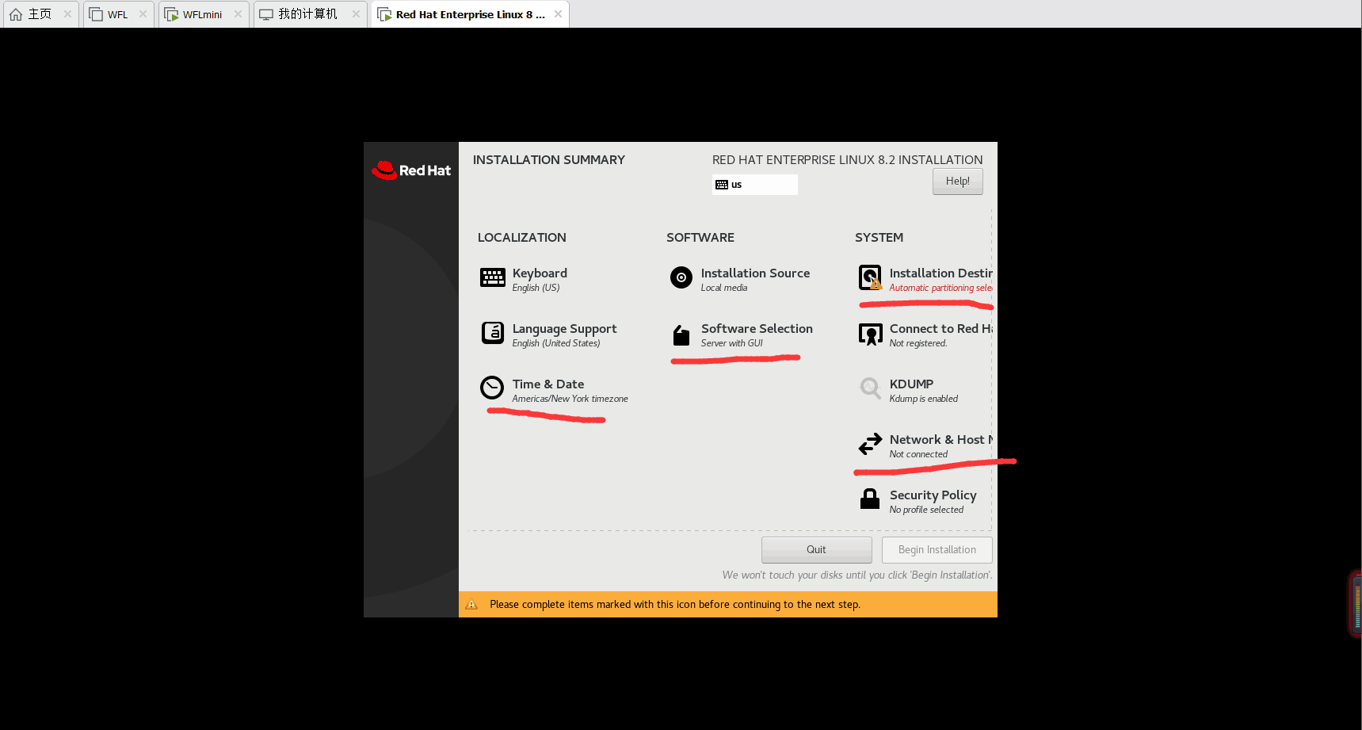
Task: Click the keyboard layout 'us' indicator
Action: (x=754, y=185)
